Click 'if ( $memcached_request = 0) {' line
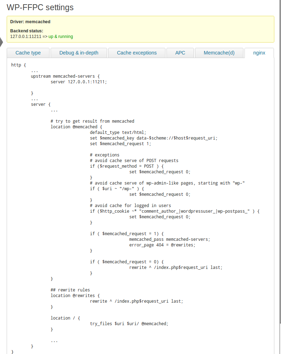The height and width of the screenshot is (354, 281). click(x=127, y=262)
